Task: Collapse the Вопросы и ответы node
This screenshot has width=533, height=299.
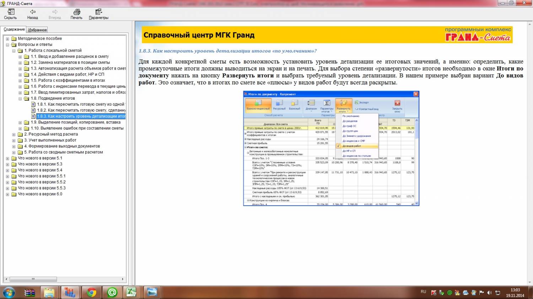Action: (x=7, y=45)
